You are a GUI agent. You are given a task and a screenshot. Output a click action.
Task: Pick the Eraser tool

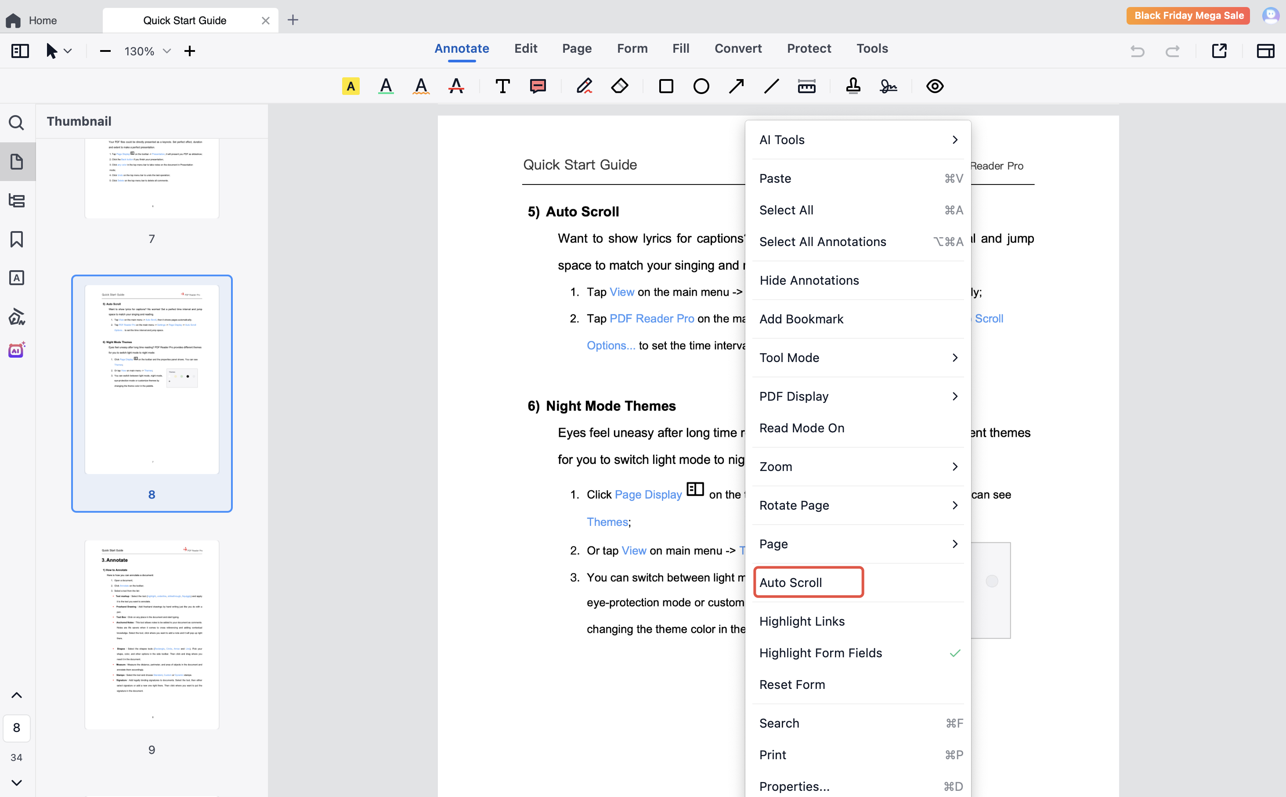click(620, 86)
